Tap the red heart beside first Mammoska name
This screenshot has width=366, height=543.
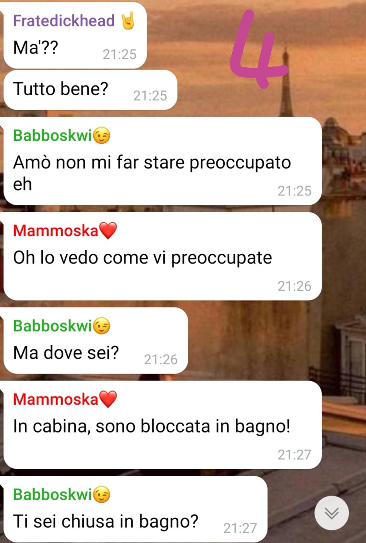(108, 231)
